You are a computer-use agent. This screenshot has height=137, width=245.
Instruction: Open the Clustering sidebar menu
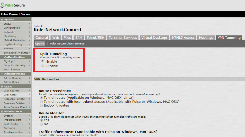tap(15, 36)
